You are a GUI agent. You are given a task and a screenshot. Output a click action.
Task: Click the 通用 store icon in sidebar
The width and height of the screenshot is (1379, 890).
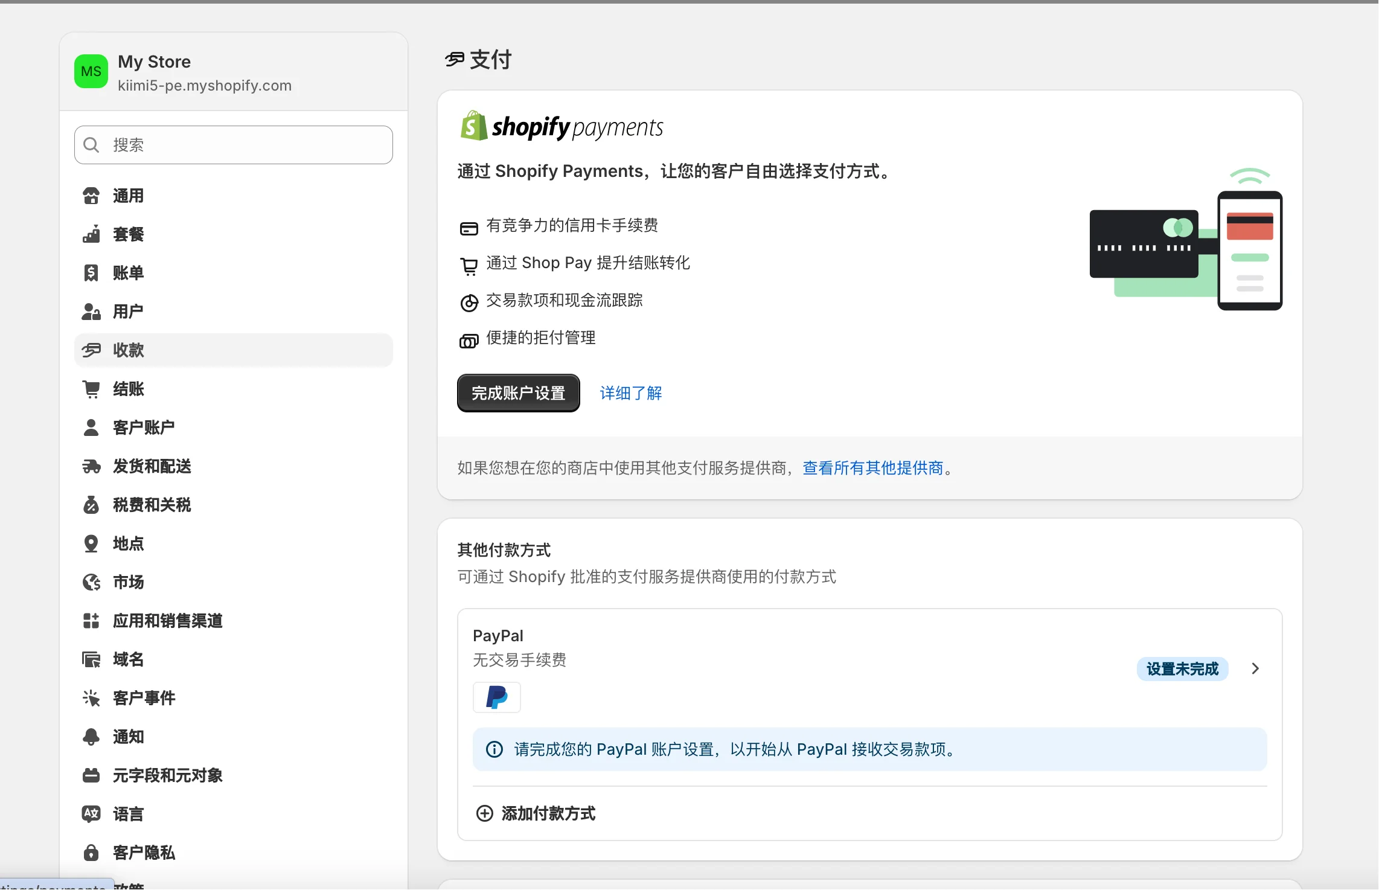click(91, 196)
